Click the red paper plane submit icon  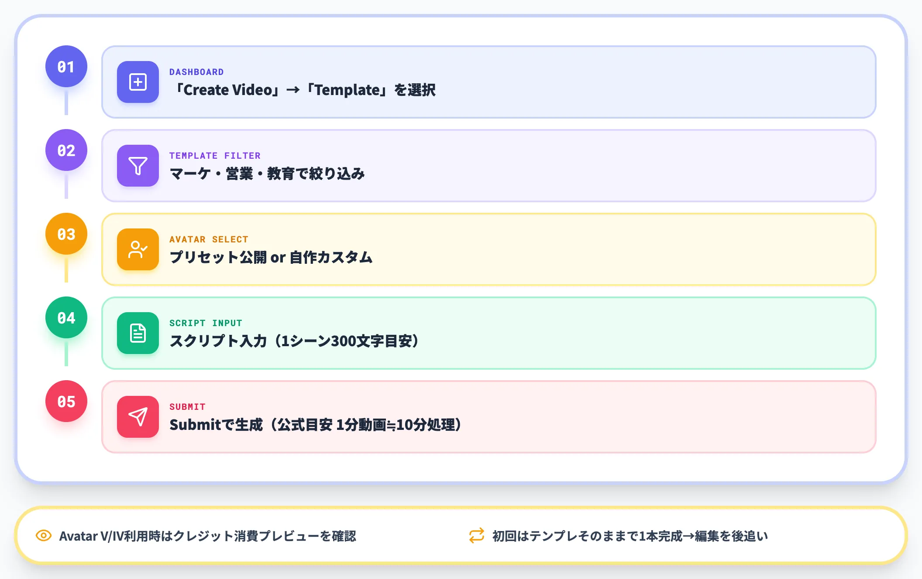(138, 417)
